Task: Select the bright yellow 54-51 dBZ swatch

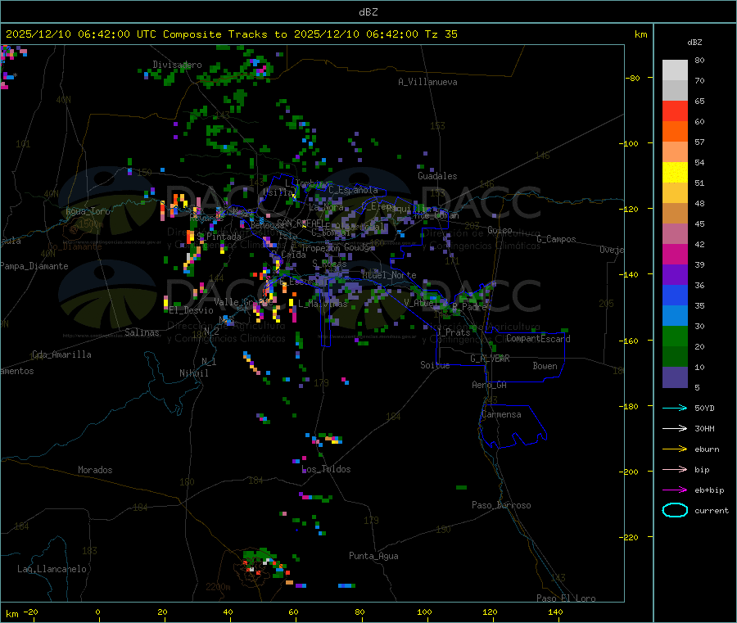Action: pyautogui.click(x=675, y=173)
